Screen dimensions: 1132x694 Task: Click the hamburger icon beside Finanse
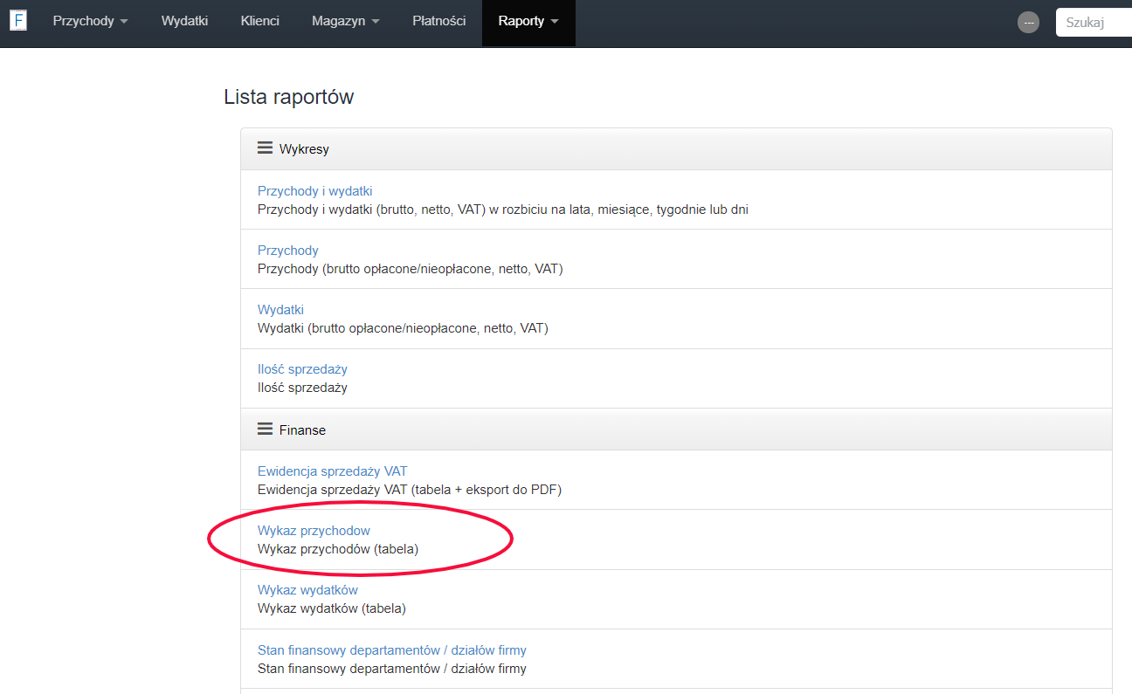click(265, 429)
